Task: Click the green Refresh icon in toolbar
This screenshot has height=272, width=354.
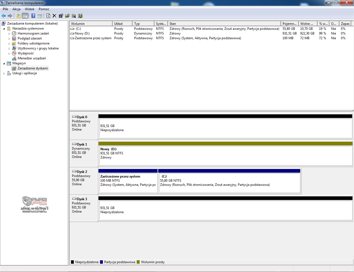Action: [48, 16]
